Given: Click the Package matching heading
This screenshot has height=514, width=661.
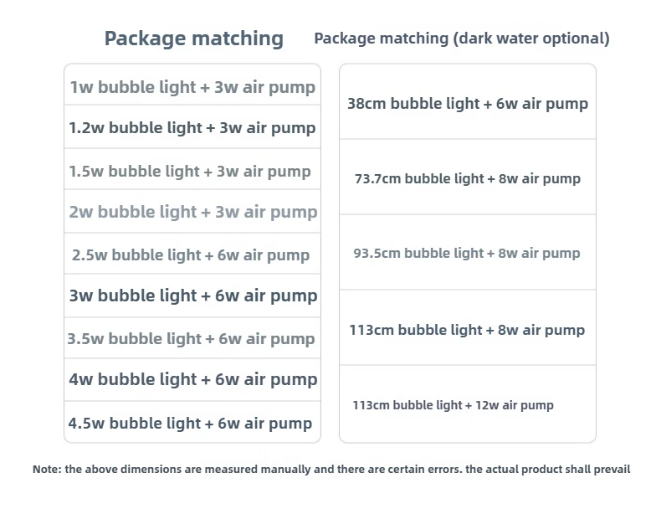Looking at the screenshot, I should click(194, 39).
